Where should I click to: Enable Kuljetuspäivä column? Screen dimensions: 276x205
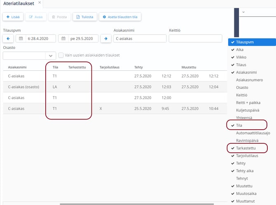coord(252,110)
